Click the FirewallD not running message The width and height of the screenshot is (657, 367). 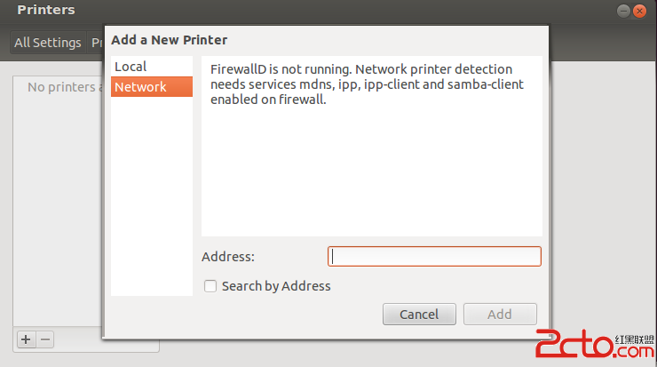coord(367,84)
